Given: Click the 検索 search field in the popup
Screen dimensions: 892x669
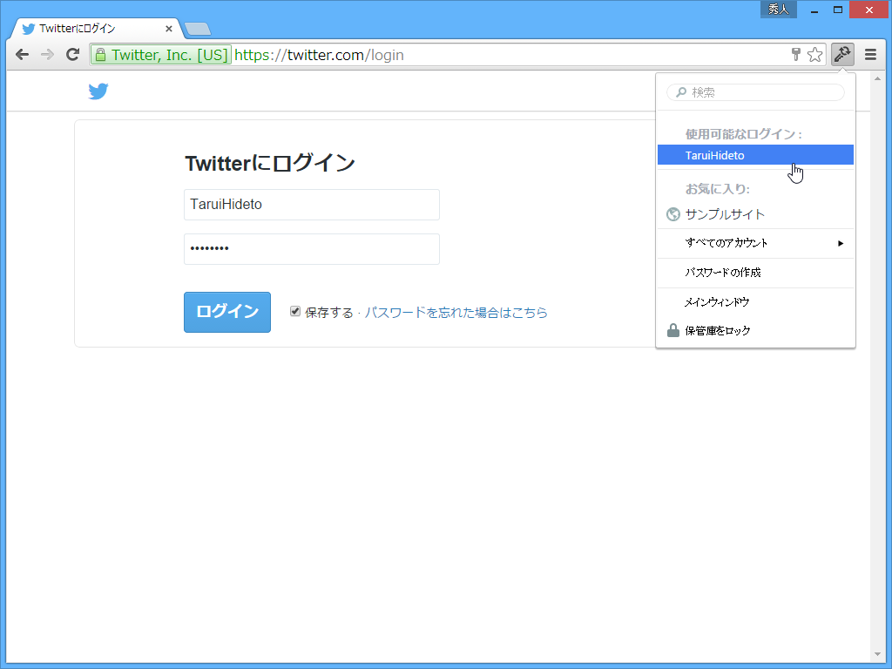Looking at the screenshot, I should coord(754,92).
